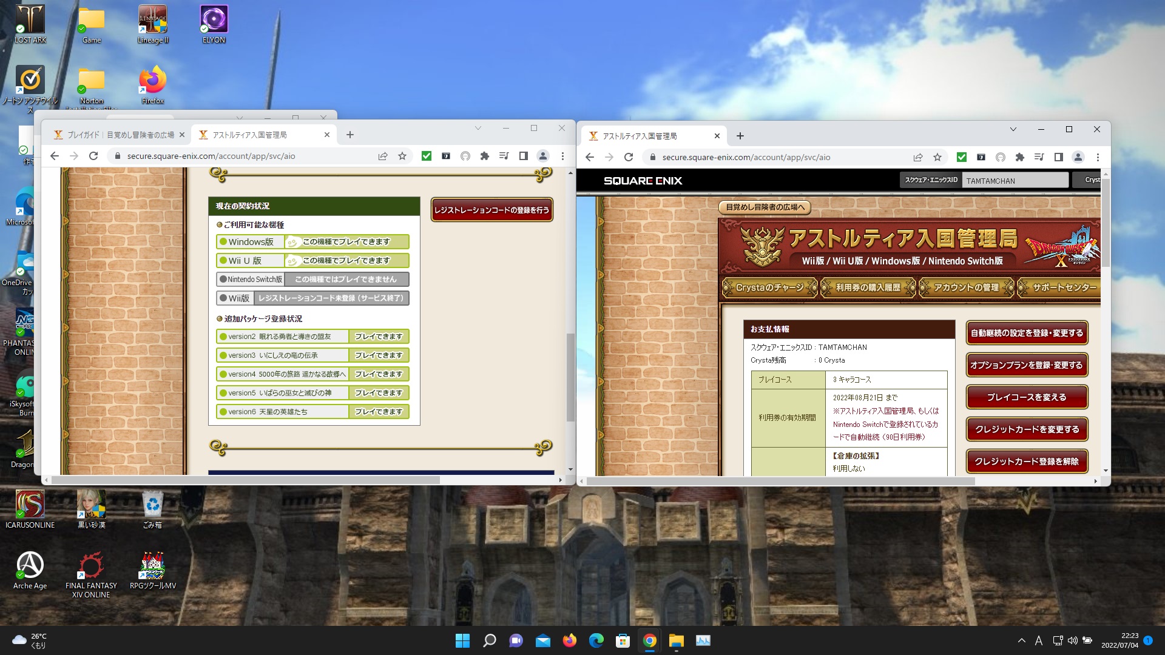Click the left browser's address bar URL
Screen dimensions: 1165x655
(211, 156)
